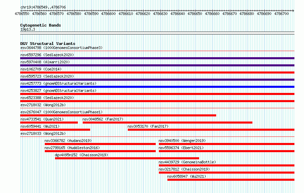
Task: Click the red bar under nsv3217812
Action: point(227,173)
